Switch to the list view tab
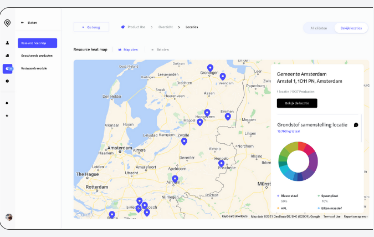 [160, 50]
